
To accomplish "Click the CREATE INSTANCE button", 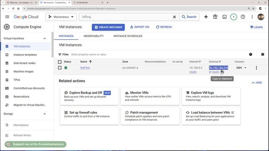I will point(108,27).
